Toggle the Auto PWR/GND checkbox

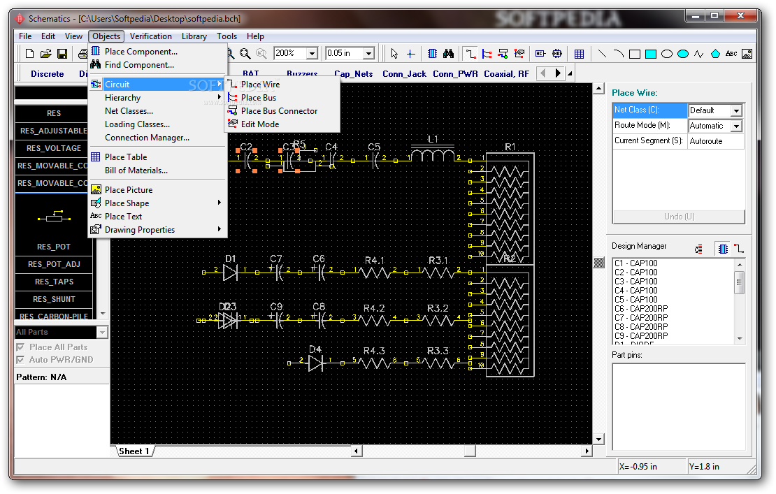[21, 360]
